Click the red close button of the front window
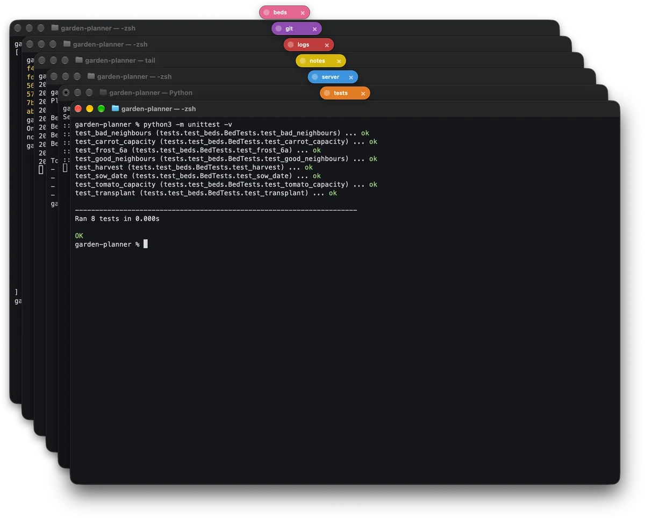Screen dimensions: 645x518 78,109
